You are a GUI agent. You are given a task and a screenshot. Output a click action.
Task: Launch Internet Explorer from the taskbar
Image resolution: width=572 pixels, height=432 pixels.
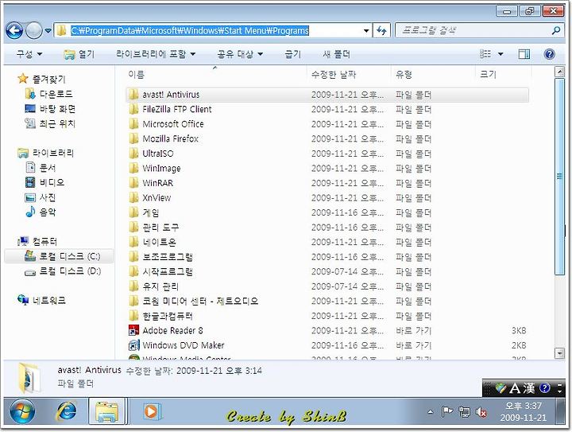pos(67,411)
